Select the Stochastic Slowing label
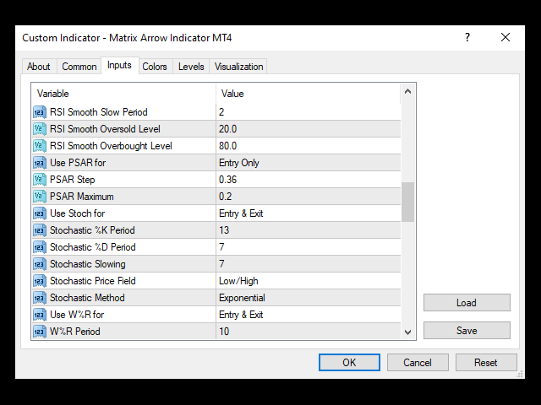 click(88, 264)
